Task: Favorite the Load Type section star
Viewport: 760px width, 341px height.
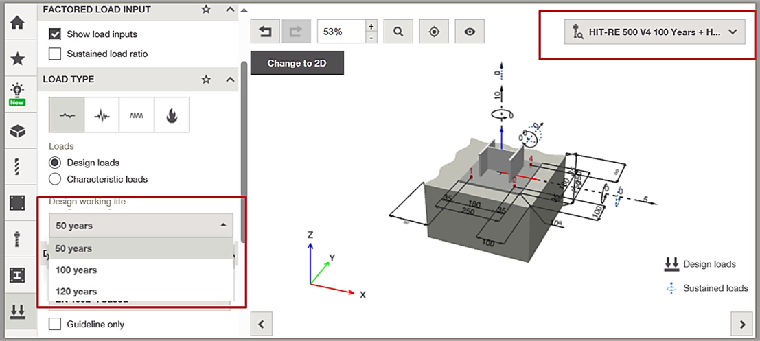Action: [x=206, y=79]
